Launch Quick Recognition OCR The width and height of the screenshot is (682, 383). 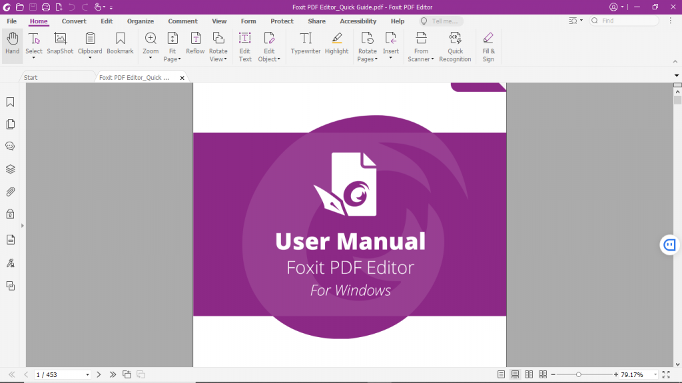(x=455, y=44)
